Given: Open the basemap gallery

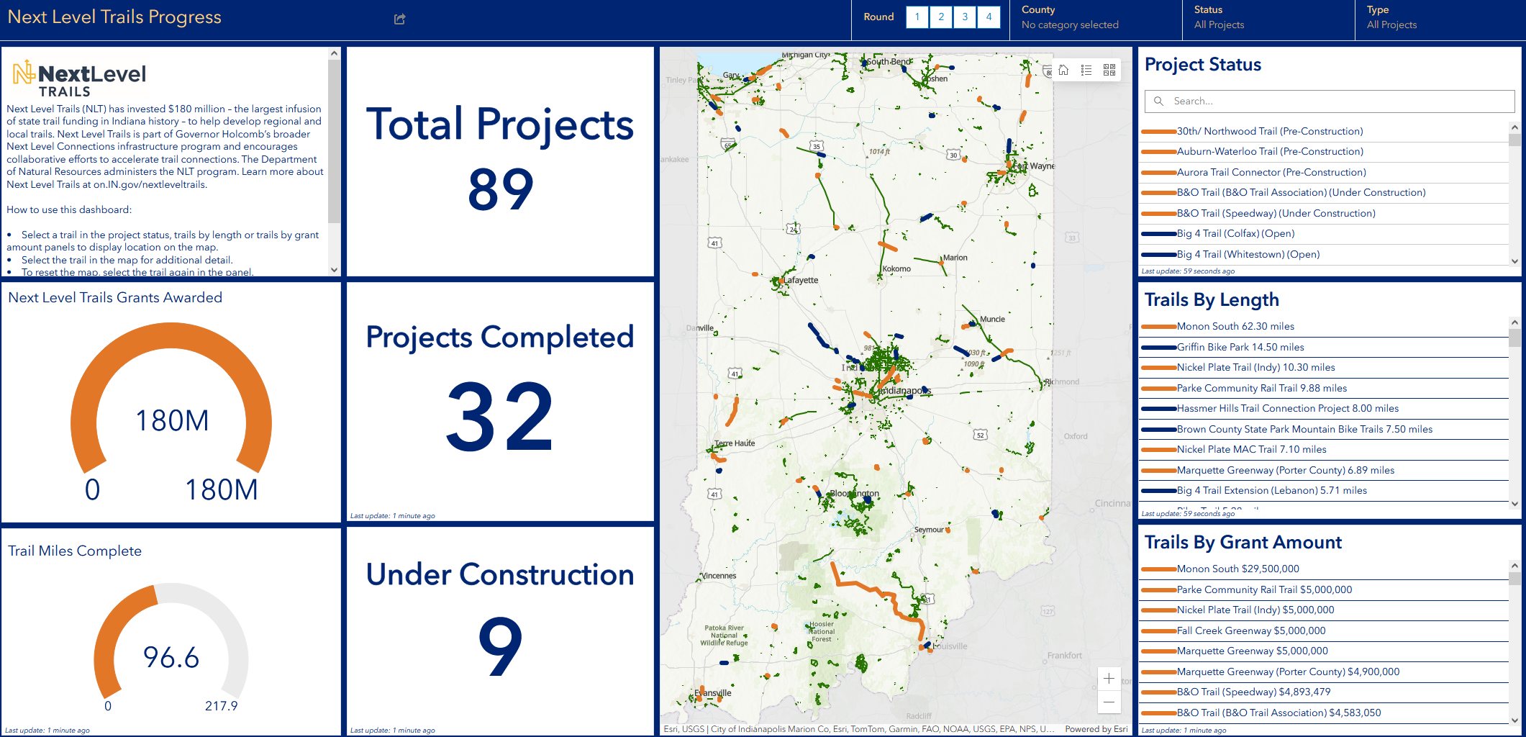Looking at the screenshot, I should pos(1109,70).
